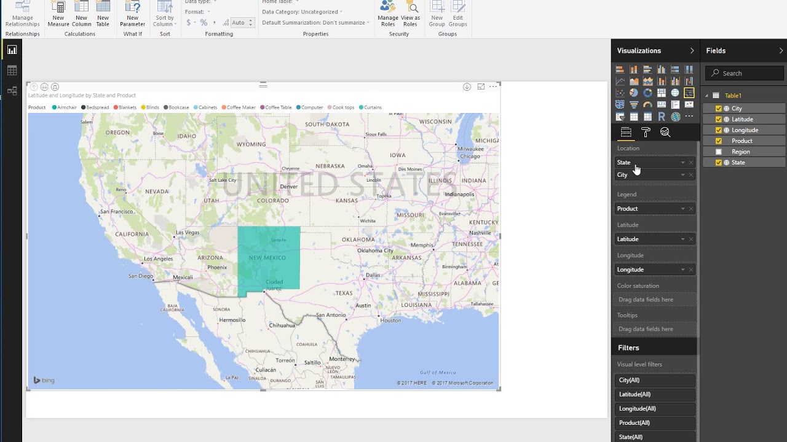The image size is (787, 442).
Task: Uncheck the Longitude field checkbox
Action: tap(718, 130)
